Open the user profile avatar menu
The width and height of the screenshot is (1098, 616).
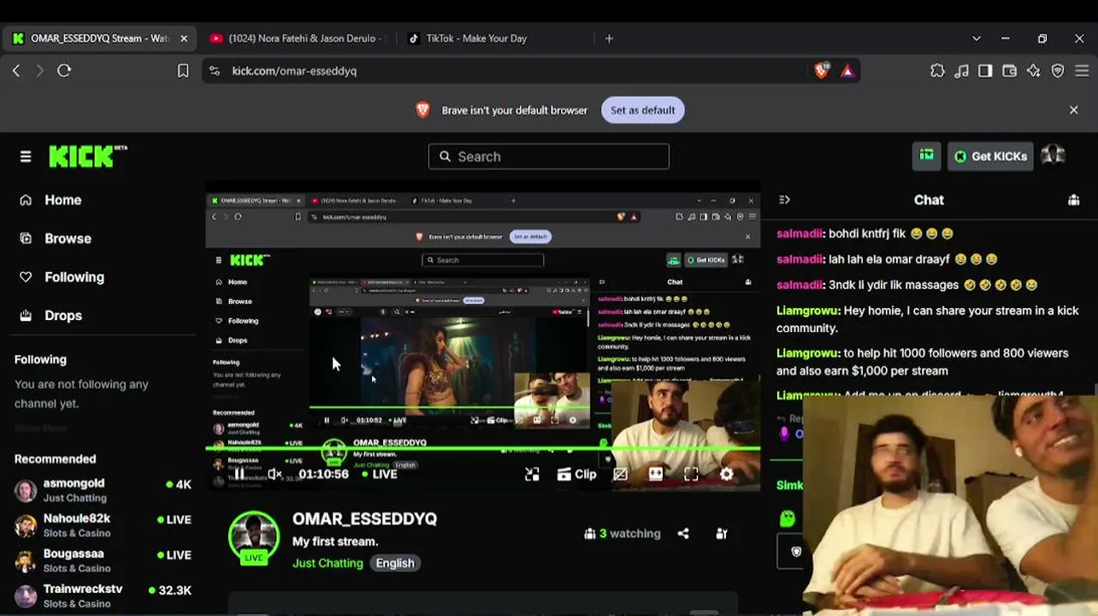1053,156
